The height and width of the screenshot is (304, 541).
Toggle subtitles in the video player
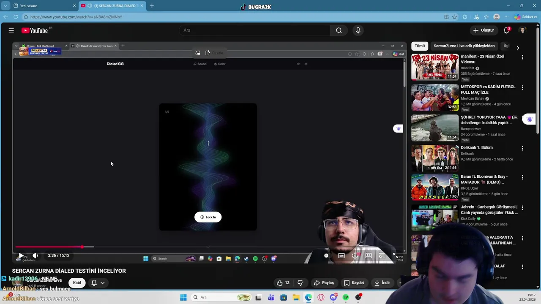tap(342, 255)
